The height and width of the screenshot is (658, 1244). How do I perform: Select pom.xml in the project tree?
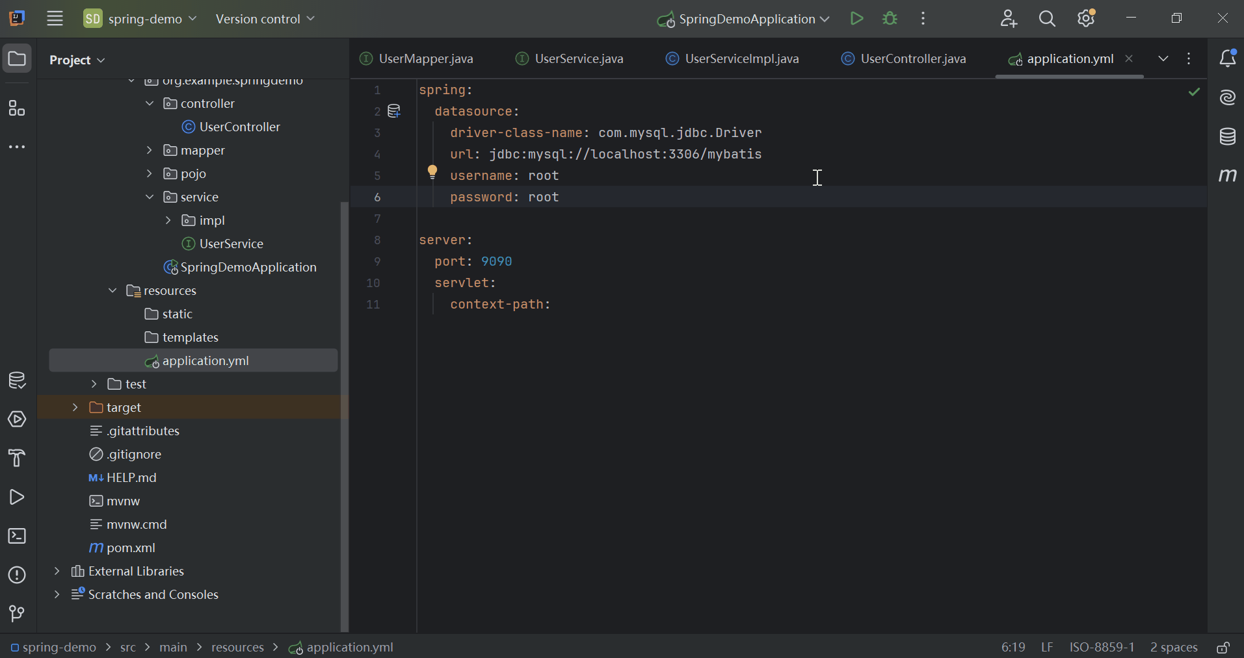pyautogui.click(x=122, y=548)
